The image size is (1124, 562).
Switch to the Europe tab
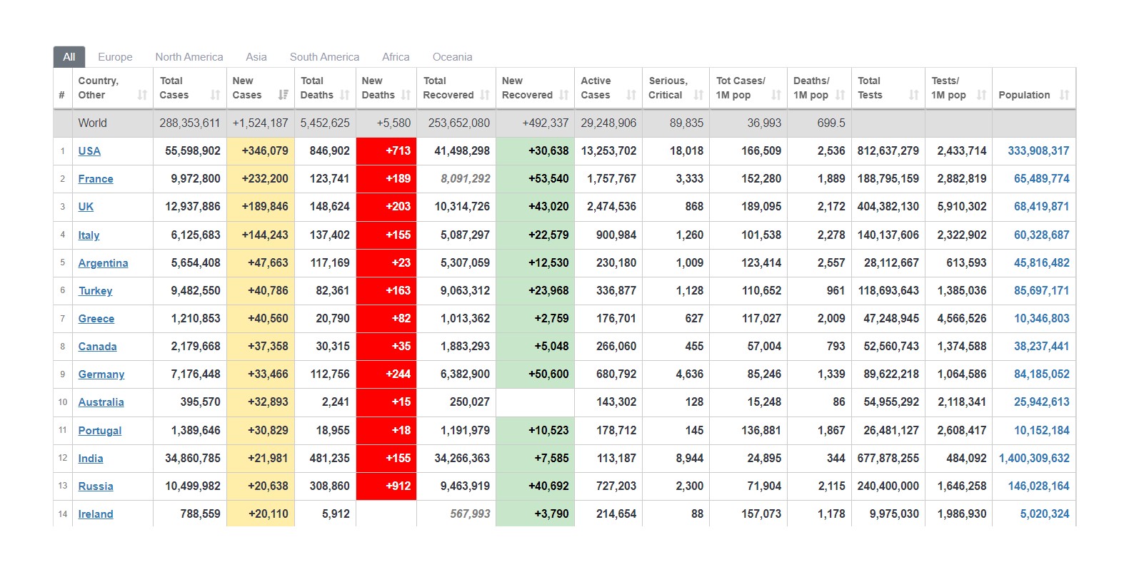point(115,57)
